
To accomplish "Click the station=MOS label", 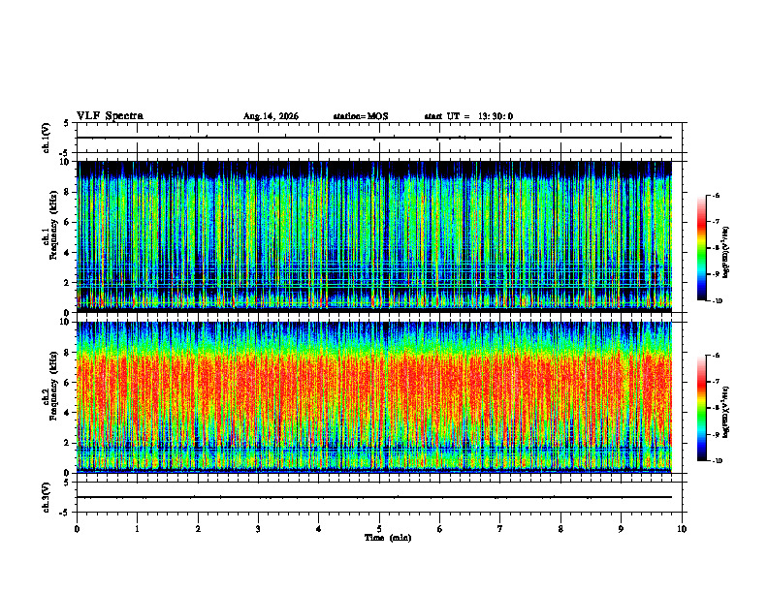I will 361,116.
